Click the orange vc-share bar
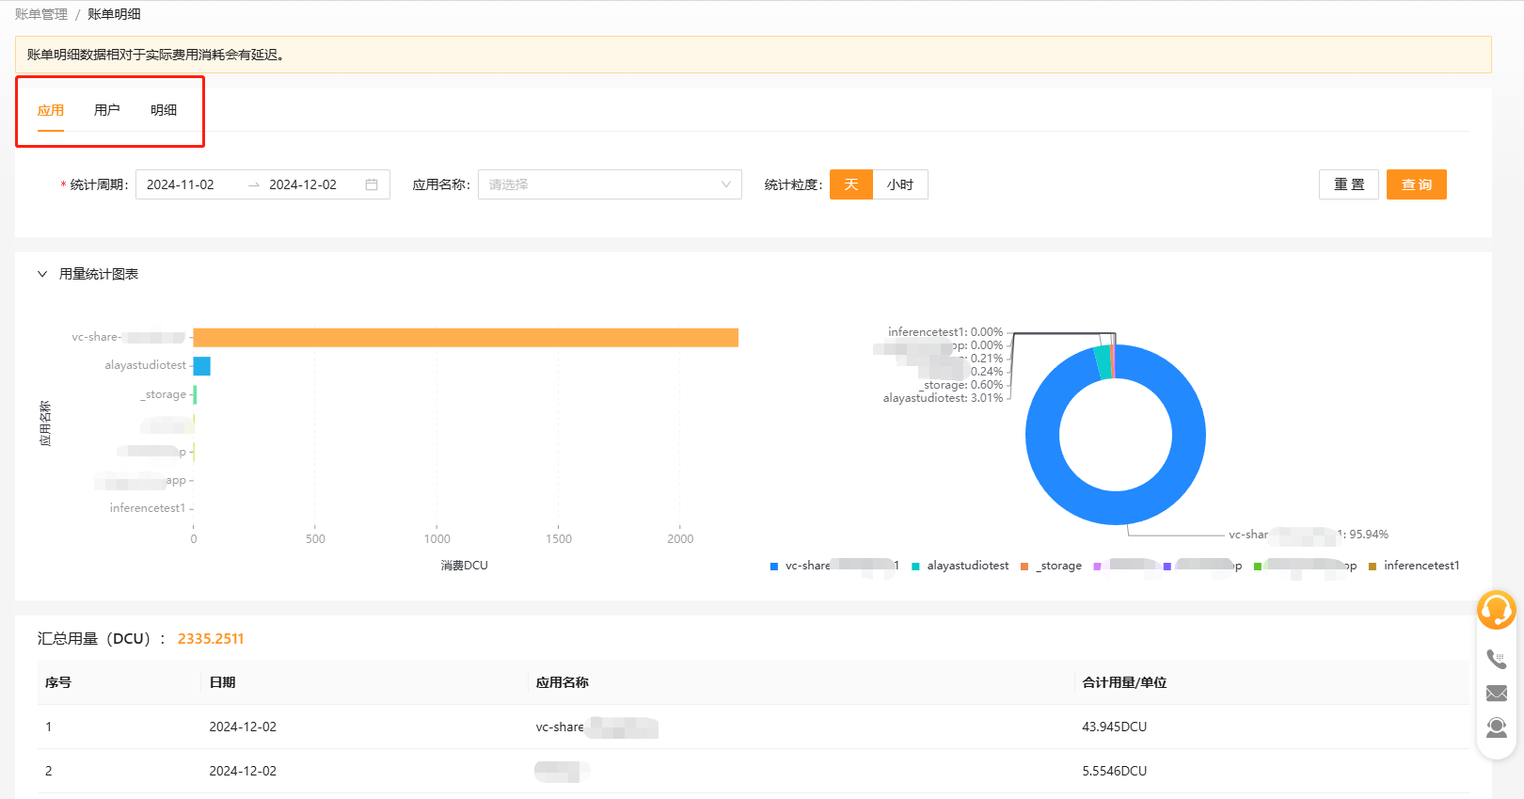Screen dimensions: 1524x799 pyautogui.click(x=466, y=337)
